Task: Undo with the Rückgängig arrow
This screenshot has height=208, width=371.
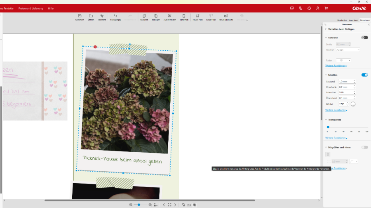Action: 115,16
